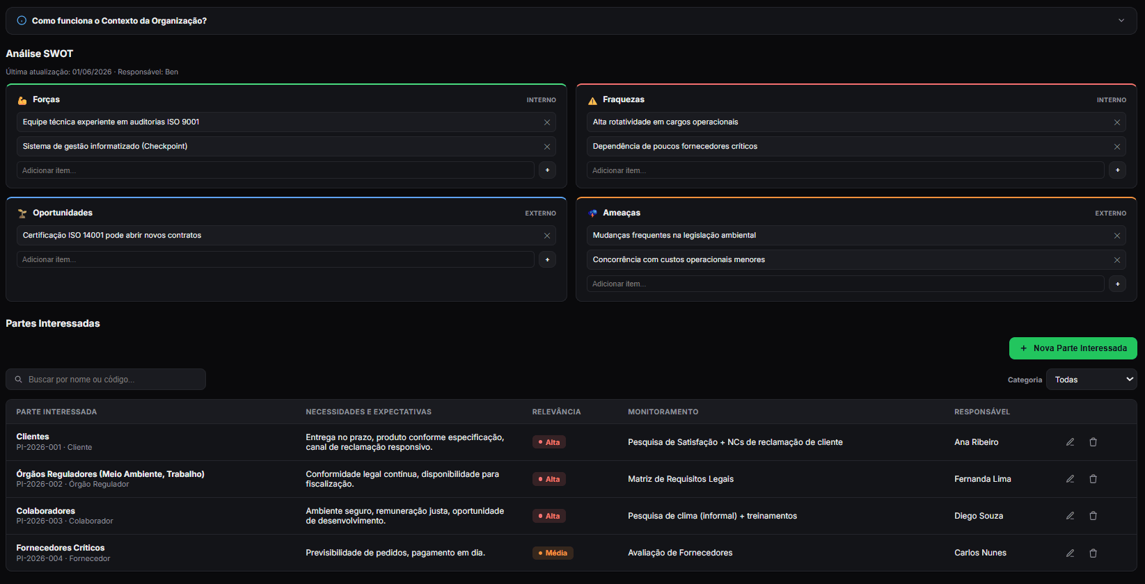Click 'Adicionar item' field under Fraquezas

846,170
